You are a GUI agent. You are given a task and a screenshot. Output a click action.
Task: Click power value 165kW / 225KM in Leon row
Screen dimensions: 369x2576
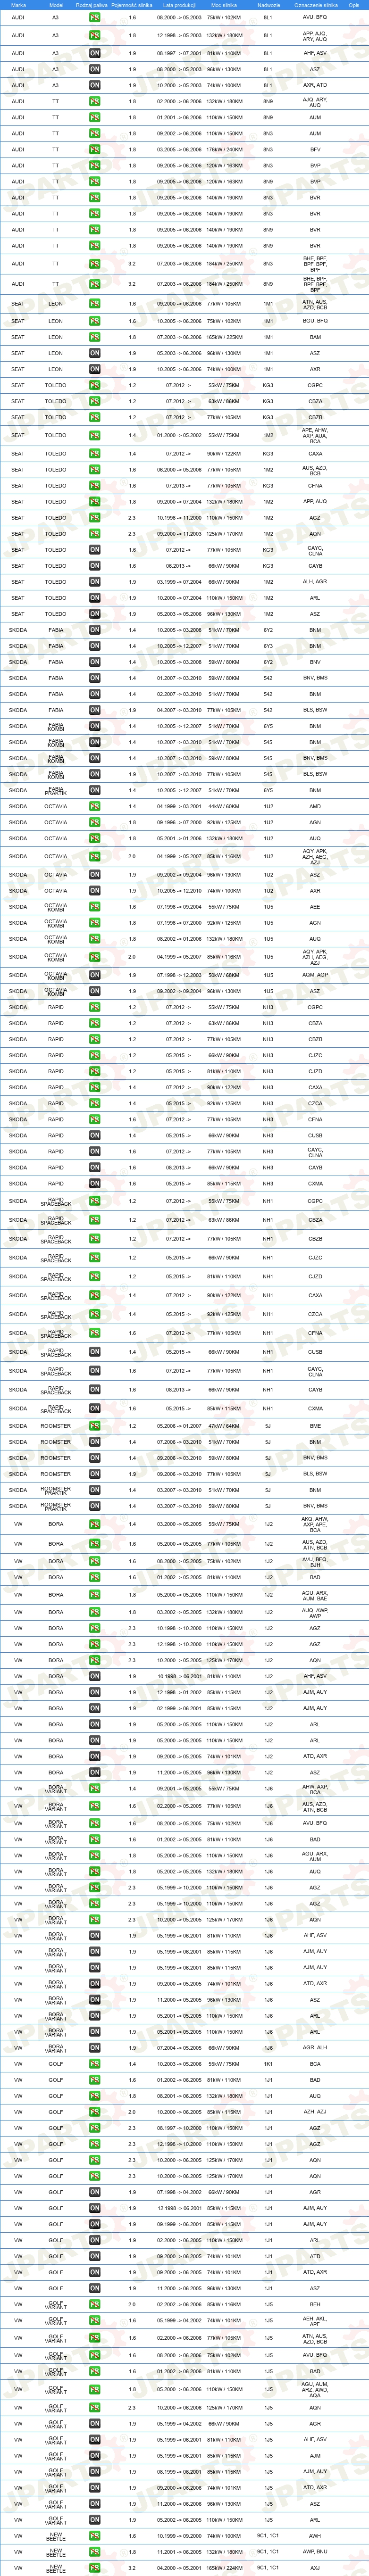[x=224, y=337]
